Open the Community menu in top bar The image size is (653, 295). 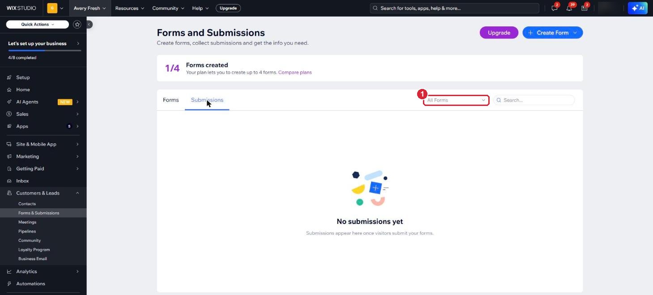168,8
